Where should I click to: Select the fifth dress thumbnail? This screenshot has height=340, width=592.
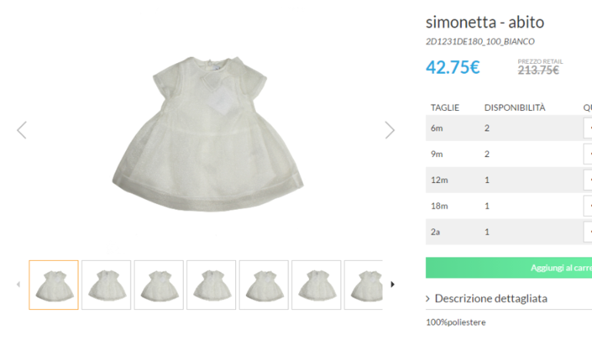coord(264,285)
